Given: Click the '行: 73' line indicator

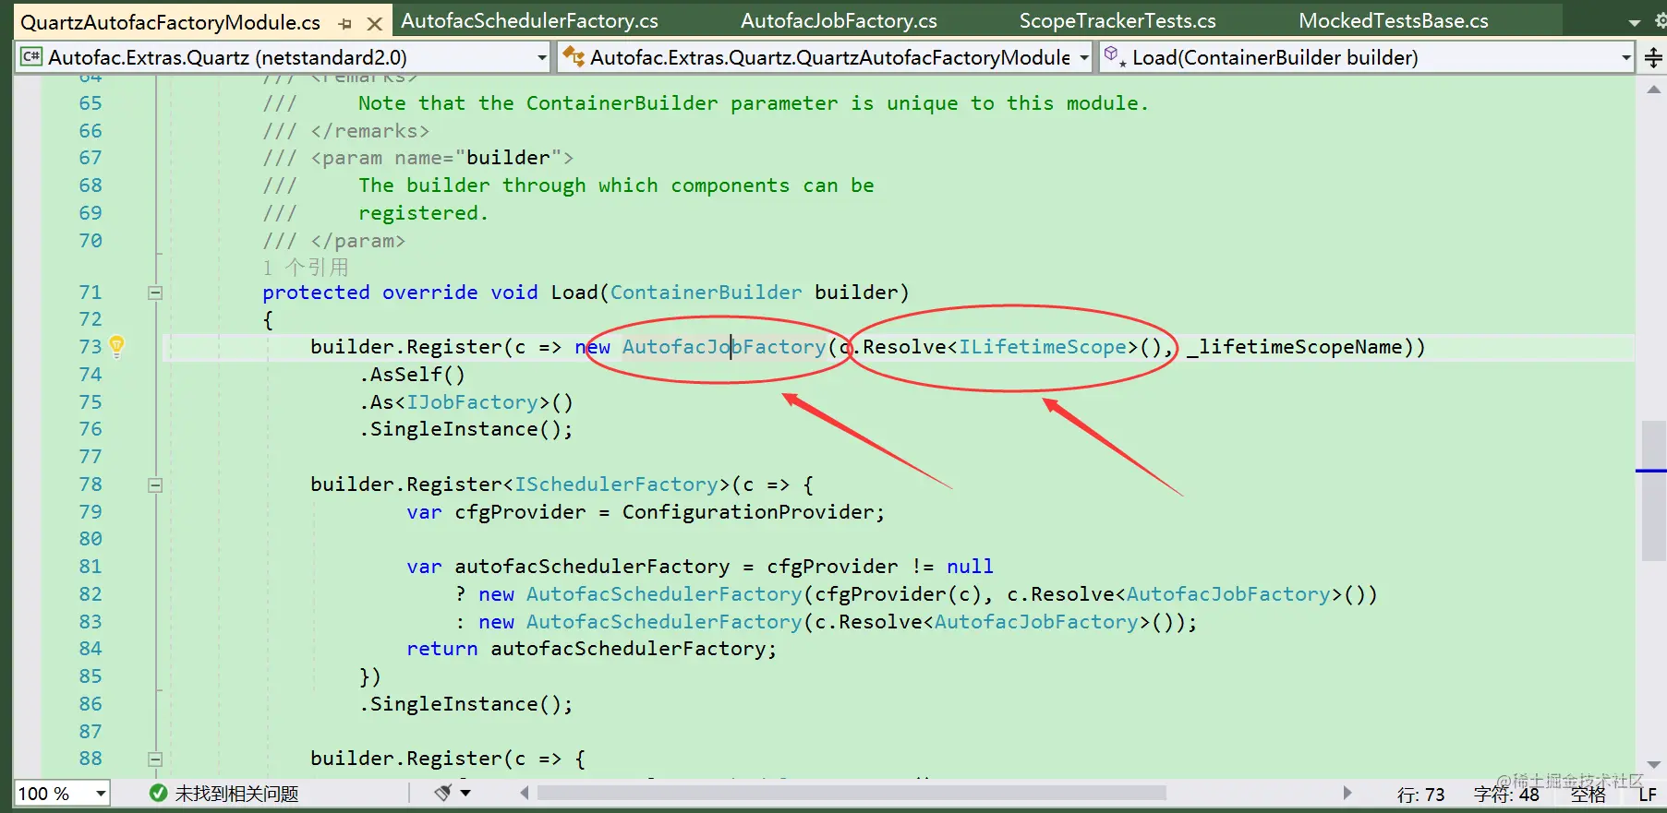Looking at the screenshot, I should click(x=1420, y=795).
